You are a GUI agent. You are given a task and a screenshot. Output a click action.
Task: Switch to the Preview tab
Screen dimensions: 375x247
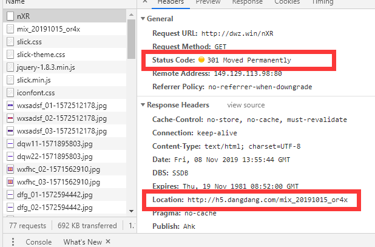pos(208,2)
